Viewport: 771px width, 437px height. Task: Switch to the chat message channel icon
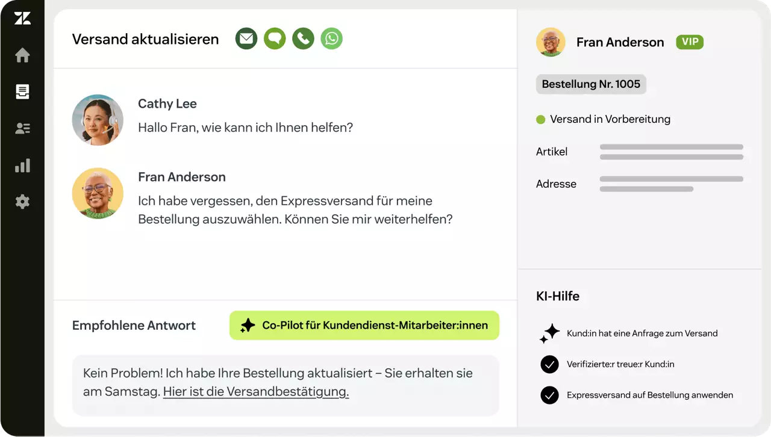(x=275, y=39)
